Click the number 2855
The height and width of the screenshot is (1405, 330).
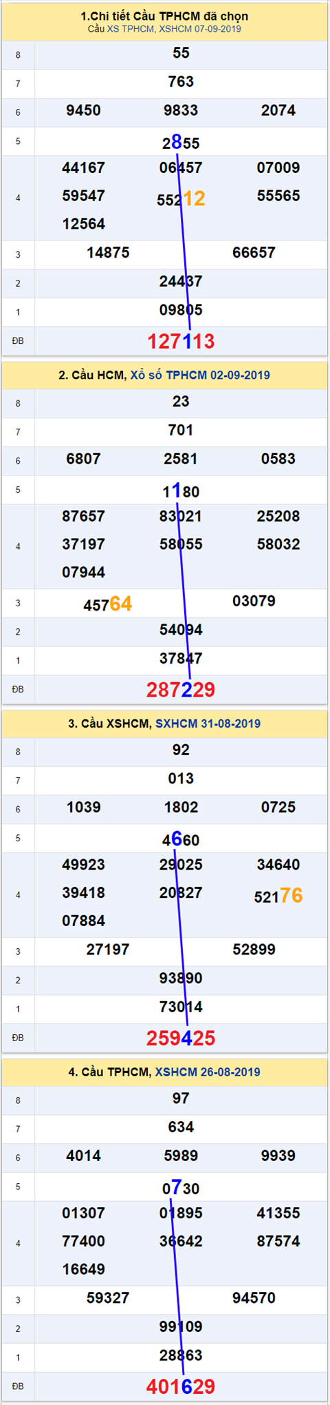(x=181, y=142)
